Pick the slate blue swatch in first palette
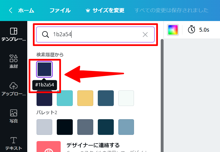 [x=106, y=98]
